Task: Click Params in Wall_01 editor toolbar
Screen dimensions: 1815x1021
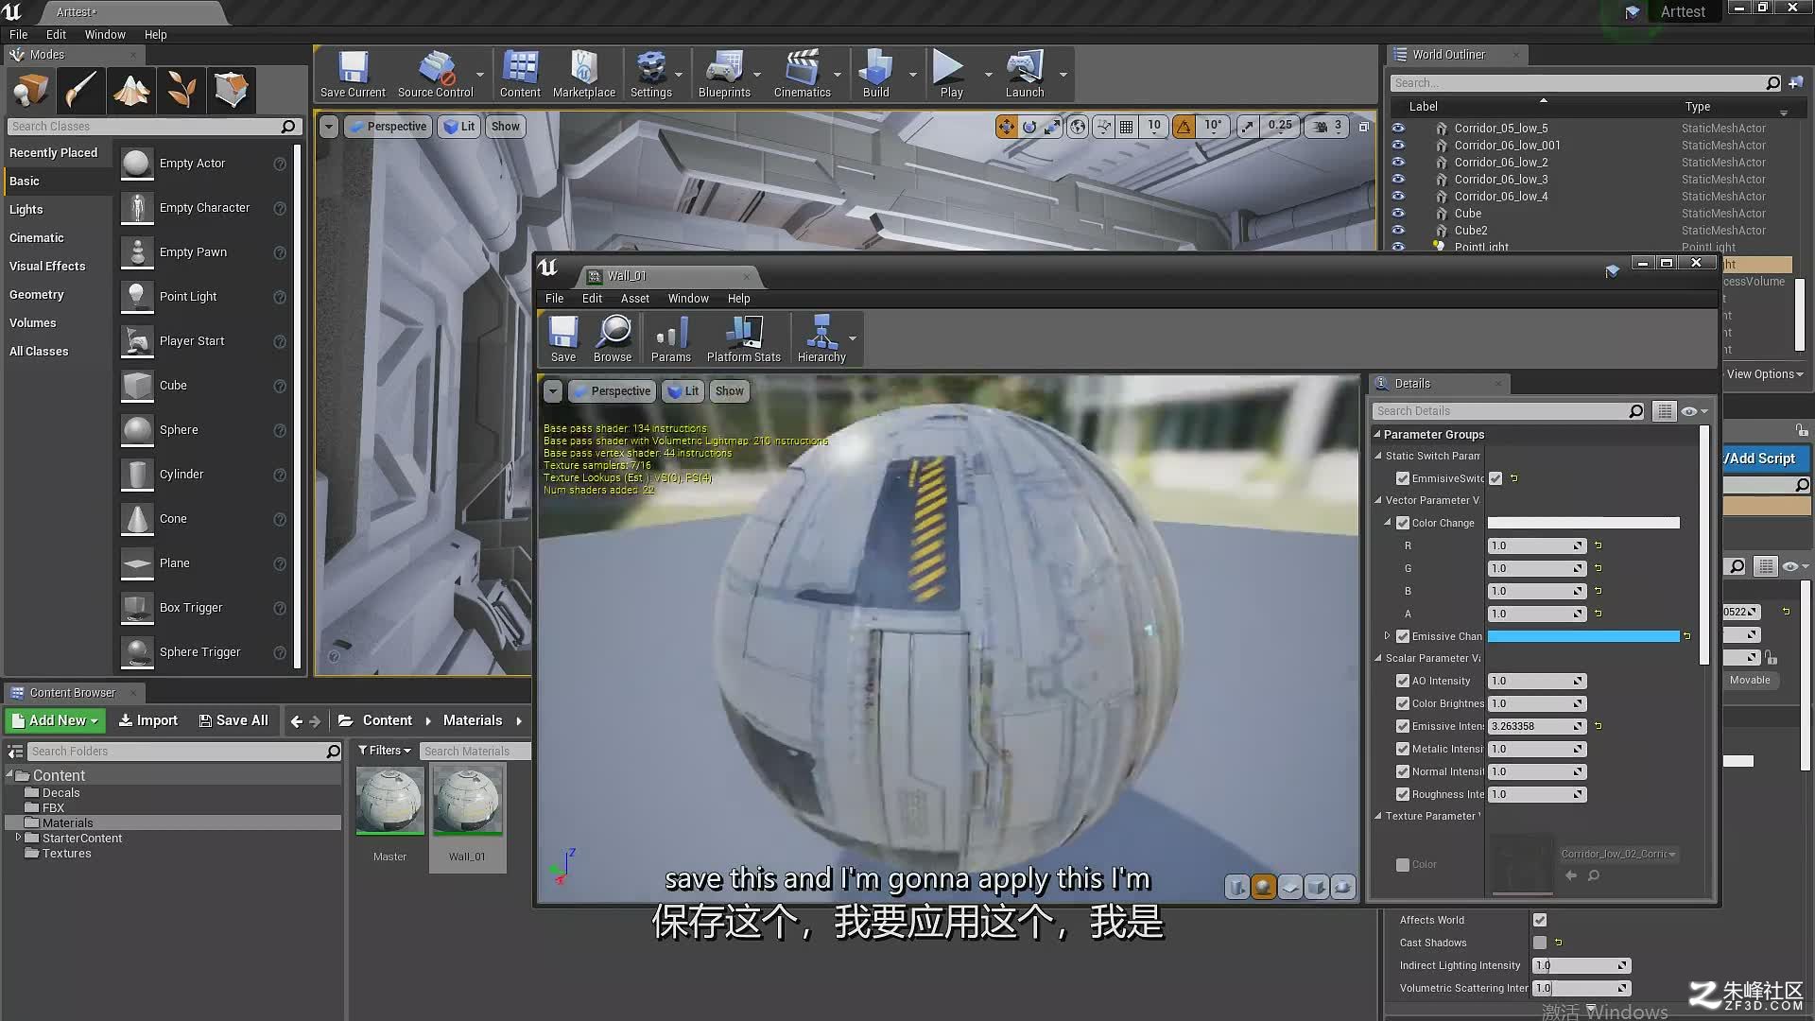Action: (x=671, y=338)
